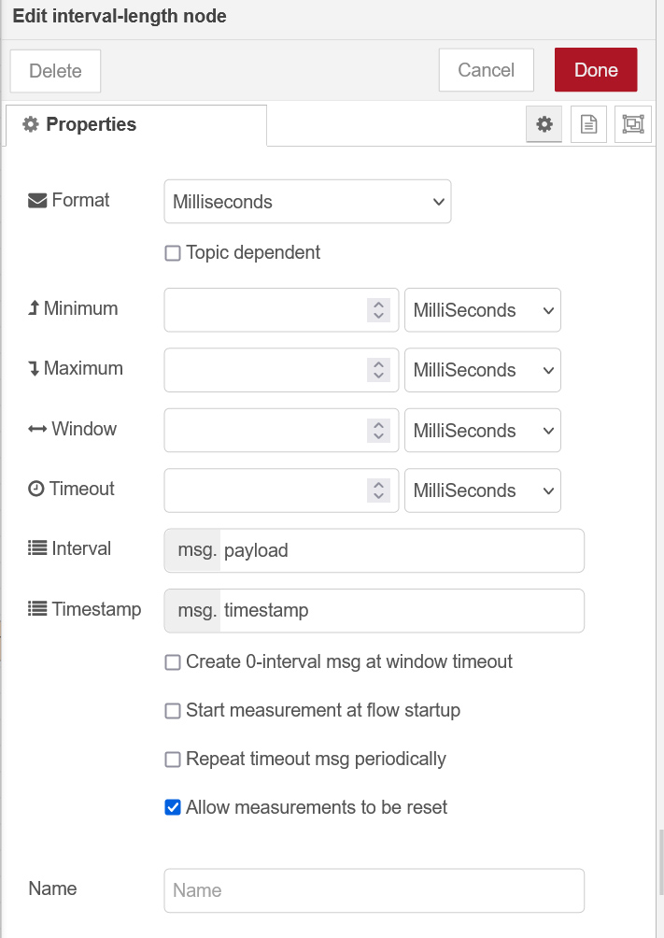The image size is (664, 938).
Task: Click the Interval msg payload field
Action: click(x=402, y=550)
